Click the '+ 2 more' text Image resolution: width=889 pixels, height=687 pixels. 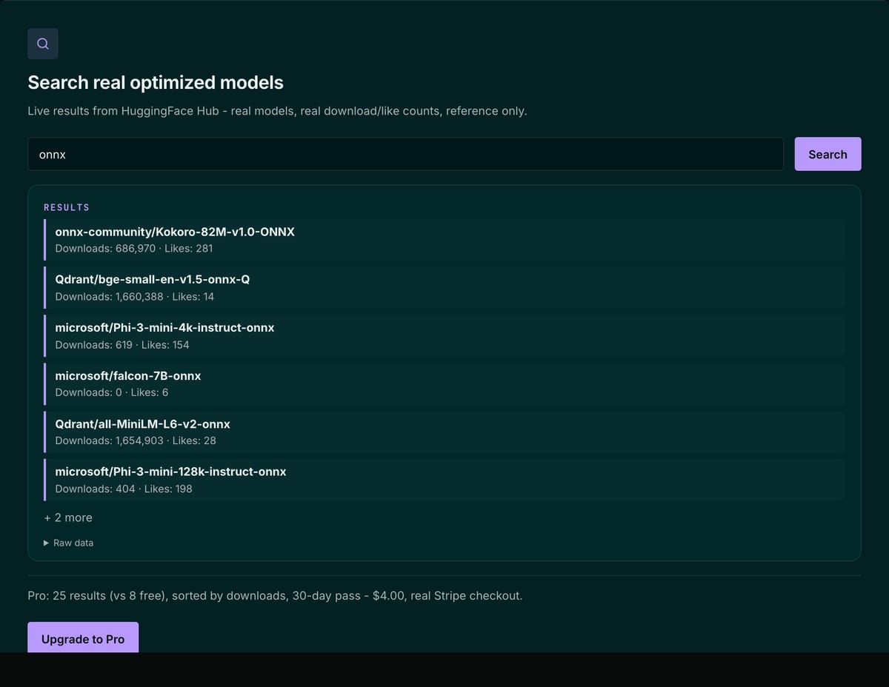[68, 517]
